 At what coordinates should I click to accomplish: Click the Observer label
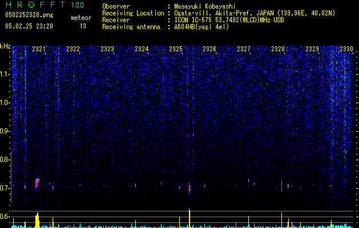[x=116, y=6]
